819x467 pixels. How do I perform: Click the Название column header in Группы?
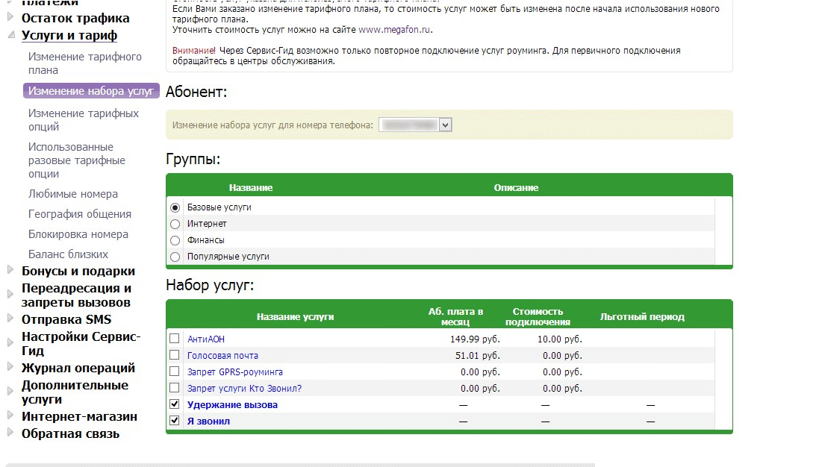coord(251,188)
